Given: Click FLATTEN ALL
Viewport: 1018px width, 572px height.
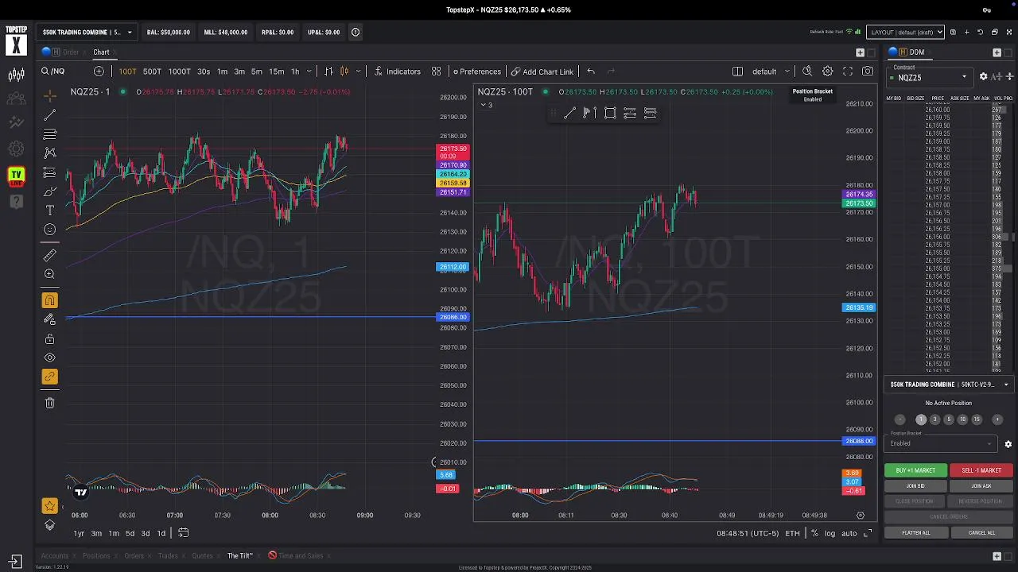Looking at the screenshot, I should tap(915, 533).
